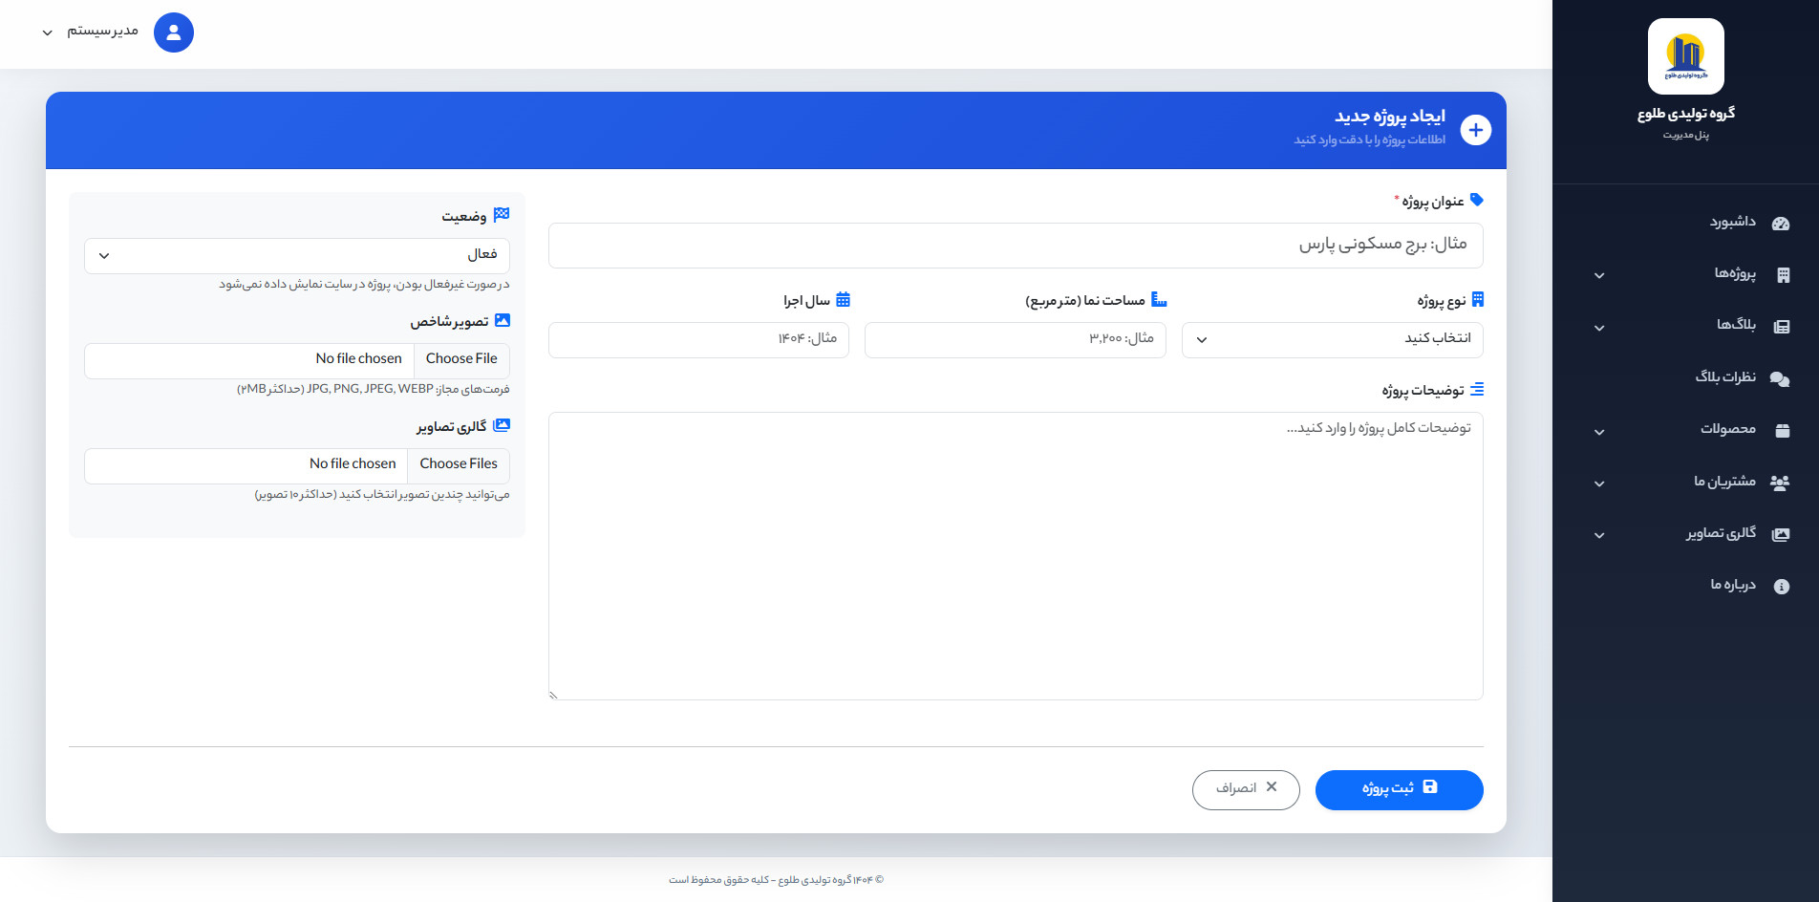Click the dashboard gauge icon in sidebar
The width and height of the screenshot is (1819, 902).
point(1781,224)
